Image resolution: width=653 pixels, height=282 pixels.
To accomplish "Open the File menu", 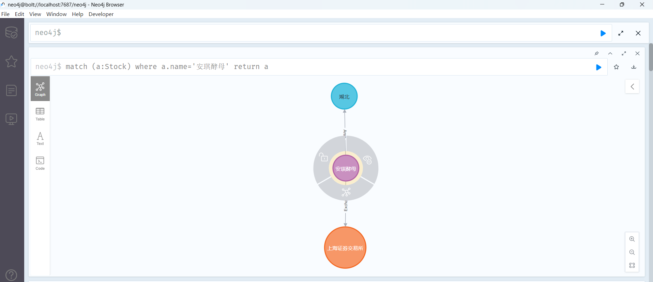I will click(5, 14).
